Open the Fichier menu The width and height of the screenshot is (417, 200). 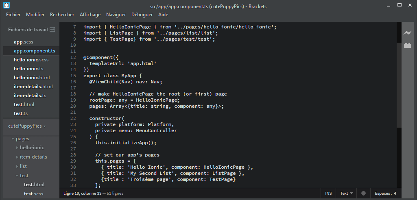pyautogui.click(x=13, y=15)
